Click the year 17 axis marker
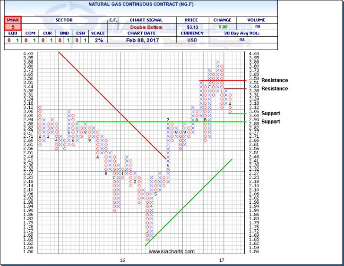The image size is (344, 266). [x=222, y=260]
